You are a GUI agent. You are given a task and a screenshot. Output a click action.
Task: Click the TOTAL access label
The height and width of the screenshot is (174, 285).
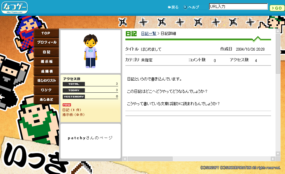tap(73, 84)
